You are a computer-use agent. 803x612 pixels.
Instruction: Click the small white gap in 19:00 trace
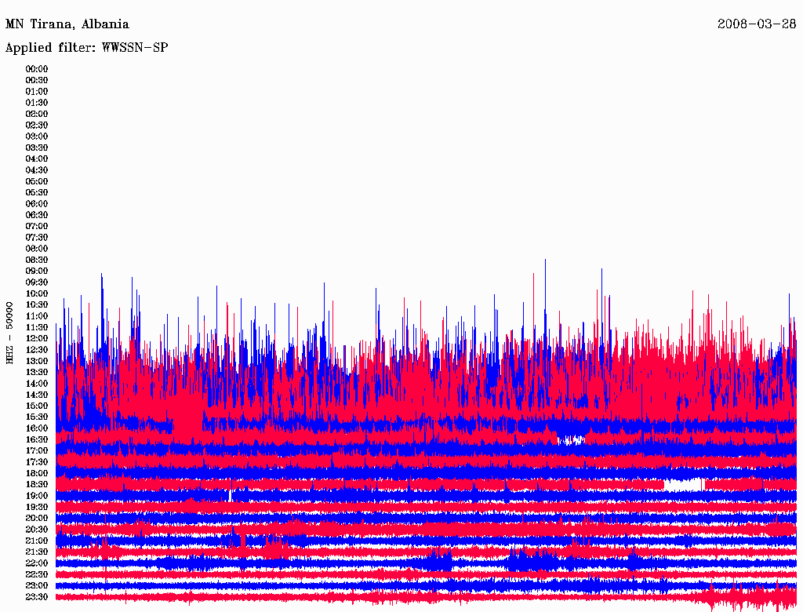230,496
